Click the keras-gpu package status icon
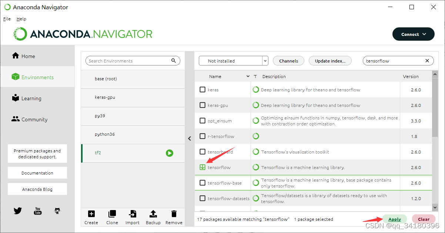Viewport: 445px width, 233px height. click(256, 105)
